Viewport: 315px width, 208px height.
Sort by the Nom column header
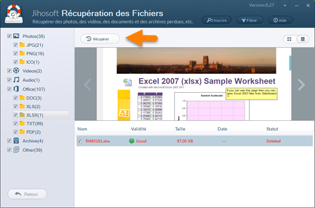point(82,129)
